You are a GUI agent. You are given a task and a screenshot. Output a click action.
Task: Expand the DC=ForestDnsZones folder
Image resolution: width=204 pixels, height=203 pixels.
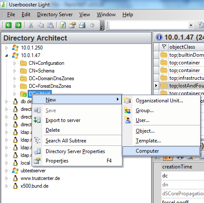[15, 86]
